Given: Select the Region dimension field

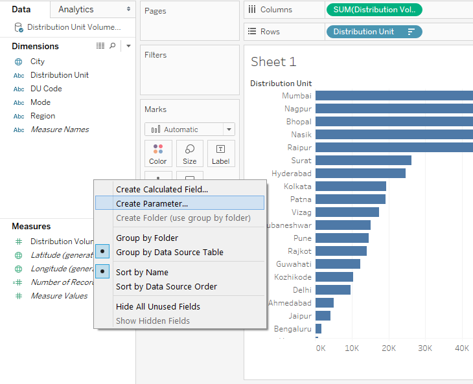Looking at the screenshot, I should click(x=43, y=116).
